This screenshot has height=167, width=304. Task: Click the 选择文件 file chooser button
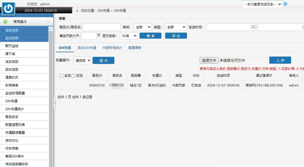point(209,60)
